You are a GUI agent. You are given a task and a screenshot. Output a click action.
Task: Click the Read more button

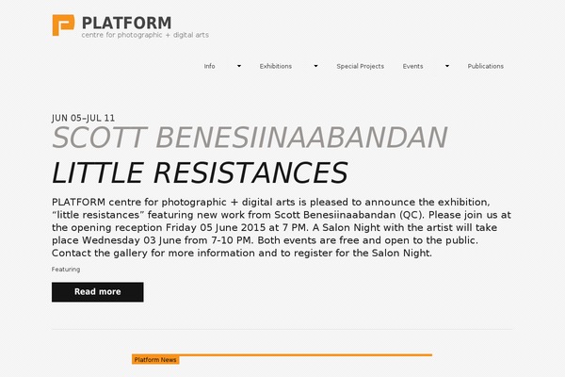click(98, 292)
